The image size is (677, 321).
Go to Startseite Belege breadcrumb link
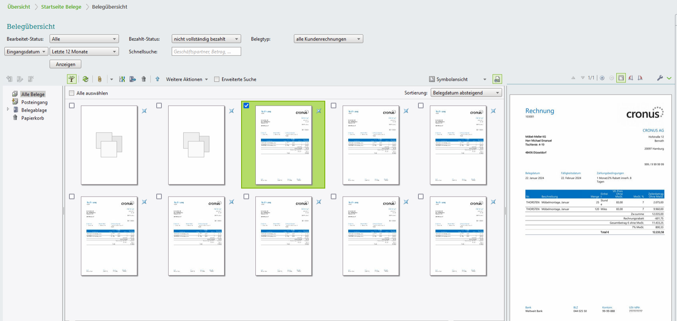61,7
